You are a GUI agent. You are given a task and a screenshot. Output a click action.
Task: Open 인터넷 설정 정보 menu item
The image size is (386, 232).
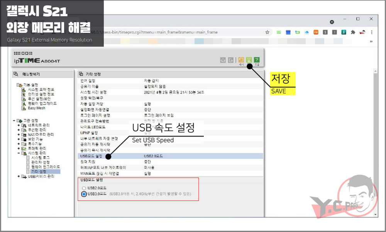[x=41, y=94]
